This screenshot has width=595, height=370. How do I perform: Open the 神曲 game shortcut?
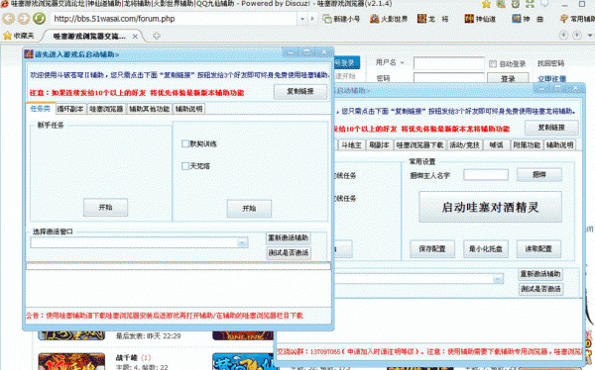point(528,19)
